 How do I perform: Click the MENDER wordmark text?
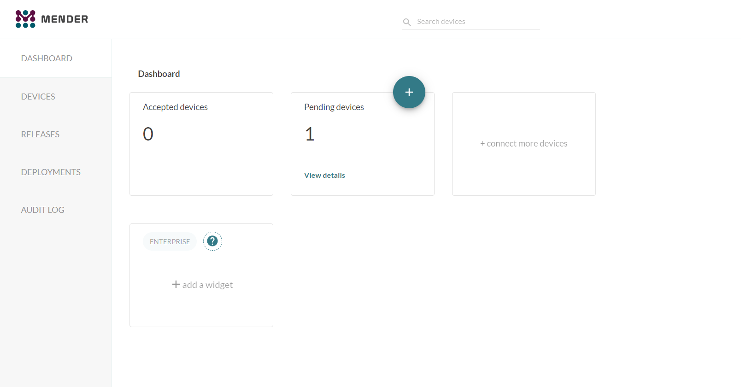pos(65,19)
